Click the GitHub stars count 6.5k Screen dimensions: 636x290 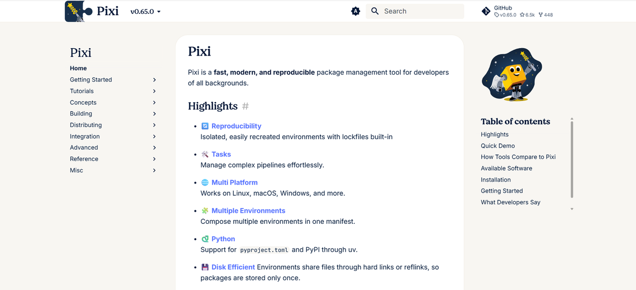tap(527, 15)
